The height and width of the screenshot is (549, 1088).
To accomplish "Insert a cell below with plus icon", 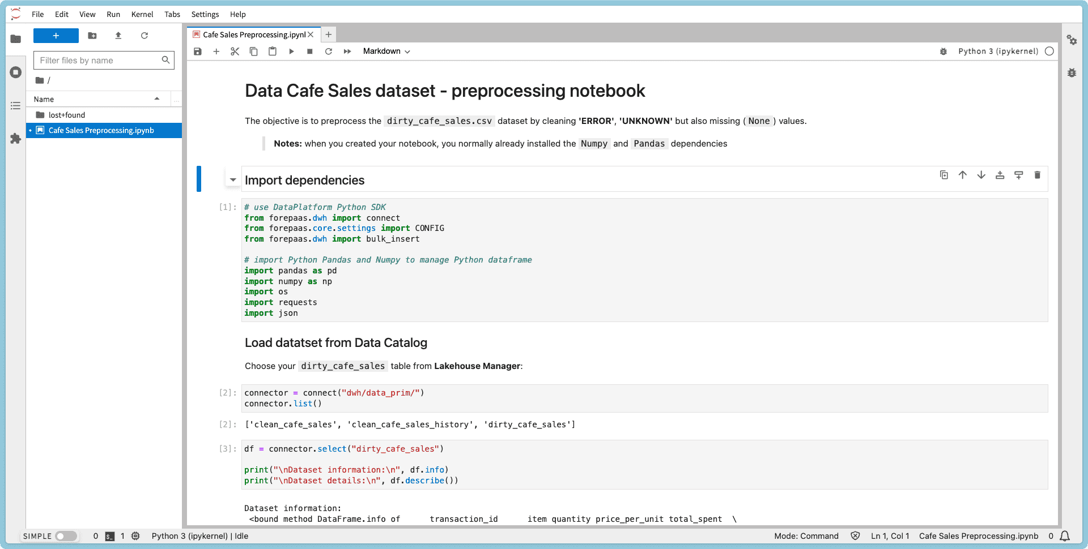I will click(216, 52).
